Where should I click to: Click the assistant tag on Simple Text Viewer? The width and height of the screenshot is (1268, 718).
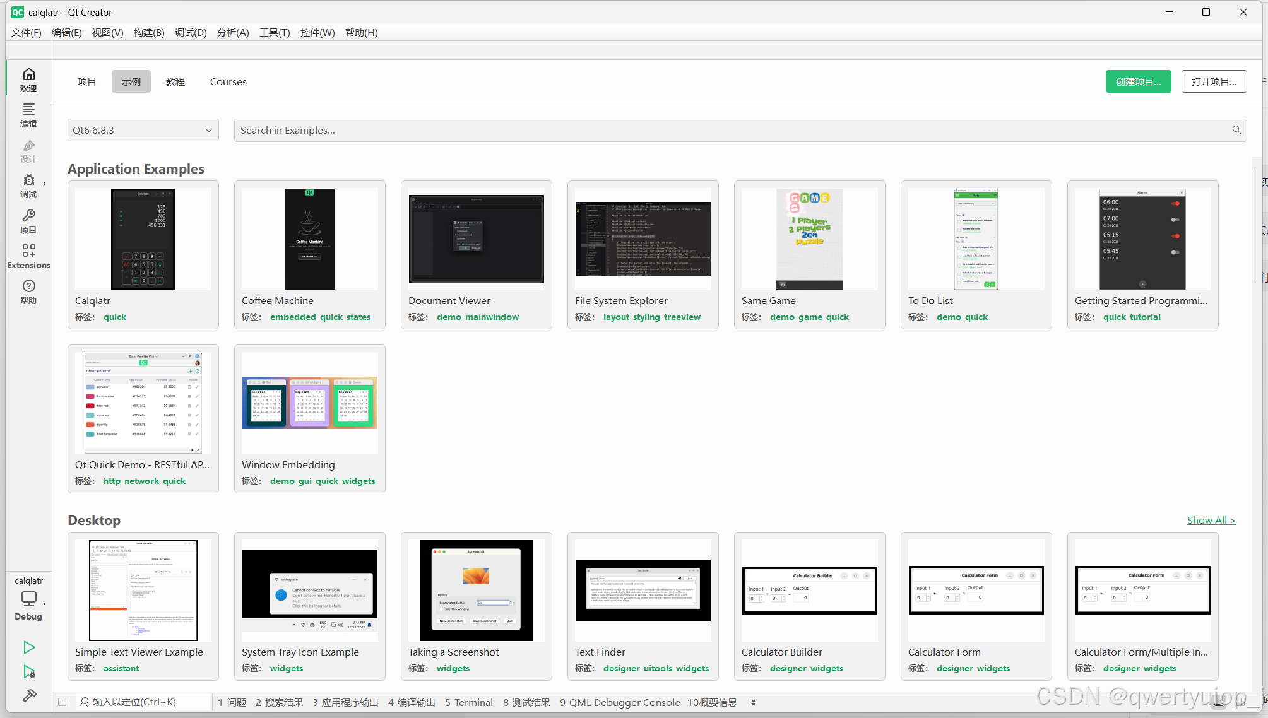coord(121,668)
